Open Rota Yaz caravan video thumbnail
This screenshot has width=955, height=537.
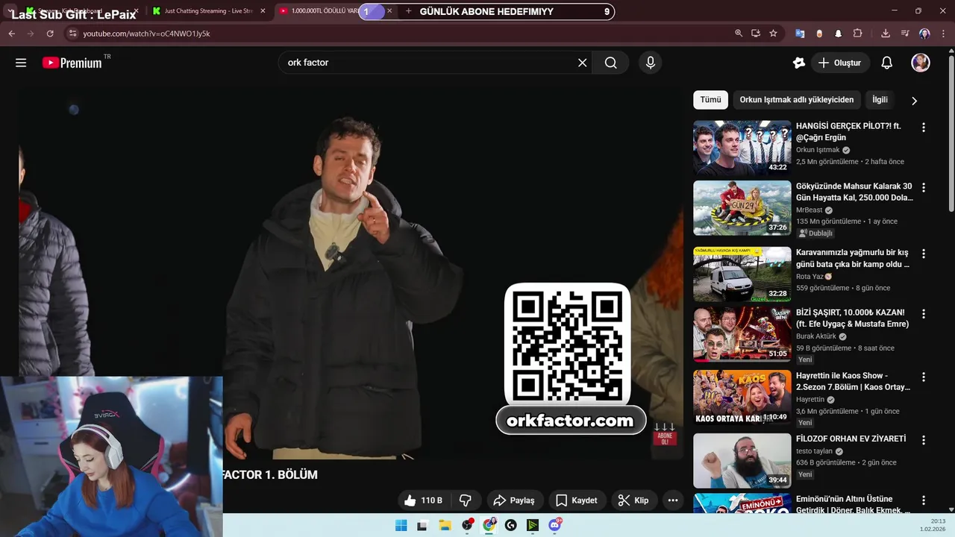742,274
